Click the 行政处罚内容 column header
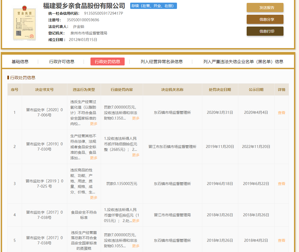Image resolution: width=299 pixels, height=252 pixels. pyautogui.click(x=122, y=90)
